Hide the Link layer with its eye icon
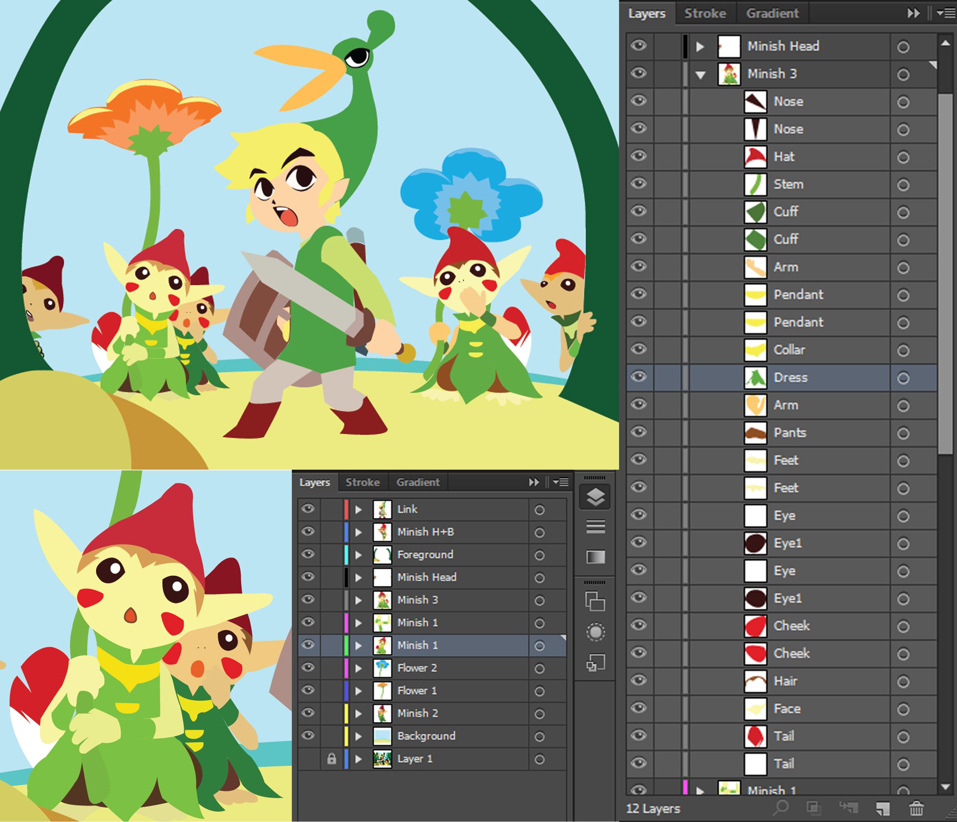This screenshot has width=957, height=822. [308, 509]
